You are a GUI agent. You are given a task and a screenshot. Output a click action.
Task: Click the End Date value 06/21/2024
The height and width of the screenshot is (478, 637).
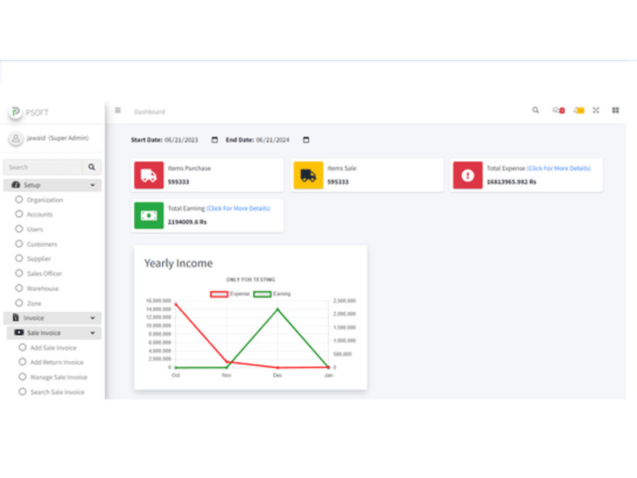click(273, 140)
